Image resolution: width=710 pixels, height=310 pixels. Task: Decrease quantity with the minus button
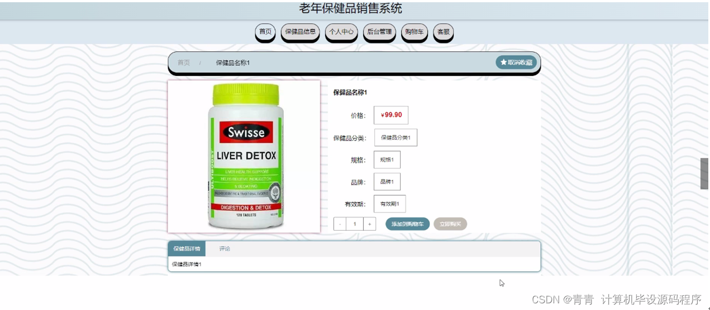340,224
